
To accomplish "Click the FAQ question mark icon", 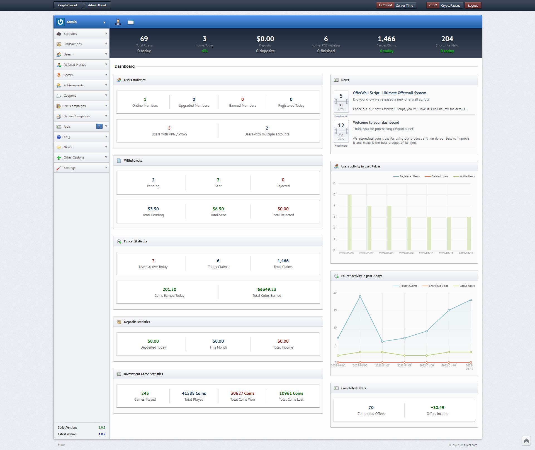I will [59, 137].
